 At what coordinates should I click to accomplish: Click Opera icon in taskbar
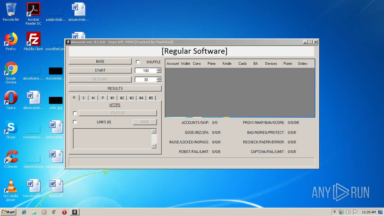pyautogui.click(x=64, y=212)
